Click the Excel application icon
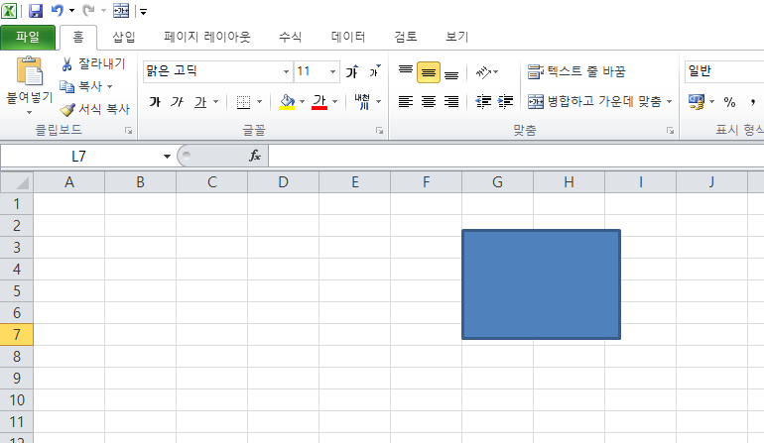The height and width of the screenshot is (443, 764). tap(9, 11)
